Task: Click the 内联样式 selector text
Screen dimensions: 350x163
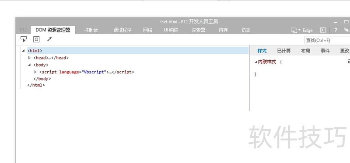Action: pyautogui.click(x=267, y=62)
